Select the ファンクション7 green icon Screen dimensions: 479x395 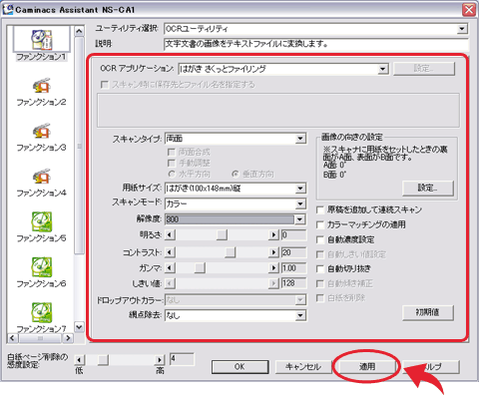coord(42,312)
